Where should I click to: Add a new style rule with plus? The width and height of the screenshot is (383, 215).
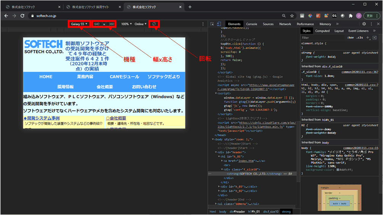click(368, 38)
